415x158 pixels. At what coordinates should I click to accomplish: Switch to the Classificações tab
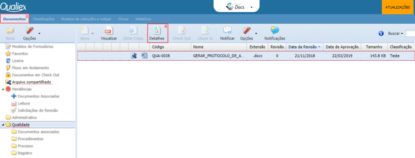click(43, 19)
